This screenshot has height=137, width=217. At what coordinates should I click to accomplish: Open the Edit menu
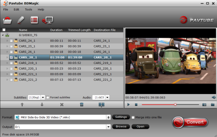point(16,9)
